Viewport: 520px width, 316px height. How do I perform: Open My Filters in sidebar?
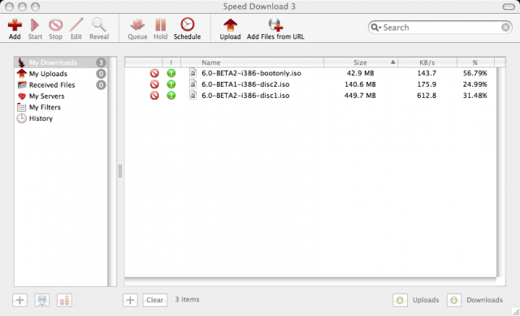pos(61,108)
